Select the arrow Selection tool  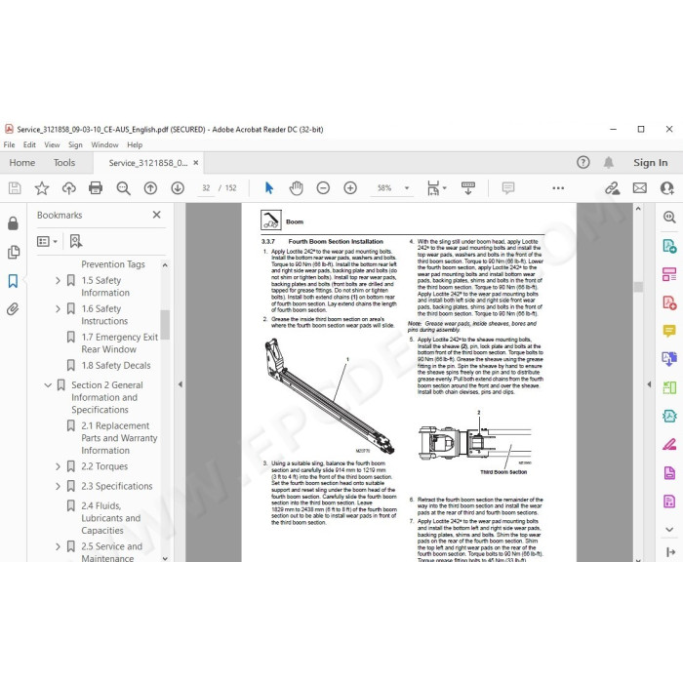pyautogui.click(x=269, y=188)
